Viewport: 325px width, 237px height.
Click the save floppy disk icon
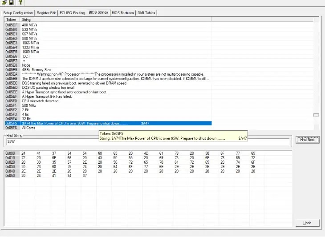coord(11,2)
